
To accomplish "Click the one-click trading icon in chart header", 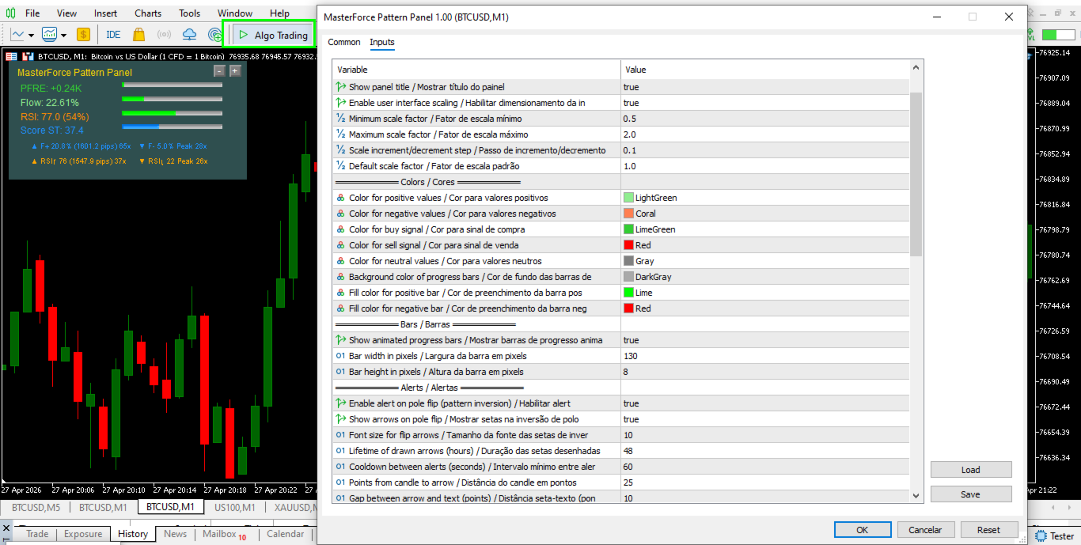I will (x=28, y=56).
